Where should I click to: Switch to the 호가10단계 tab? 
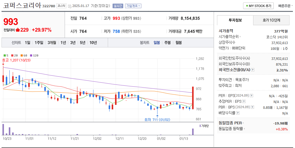coord(271,20)
